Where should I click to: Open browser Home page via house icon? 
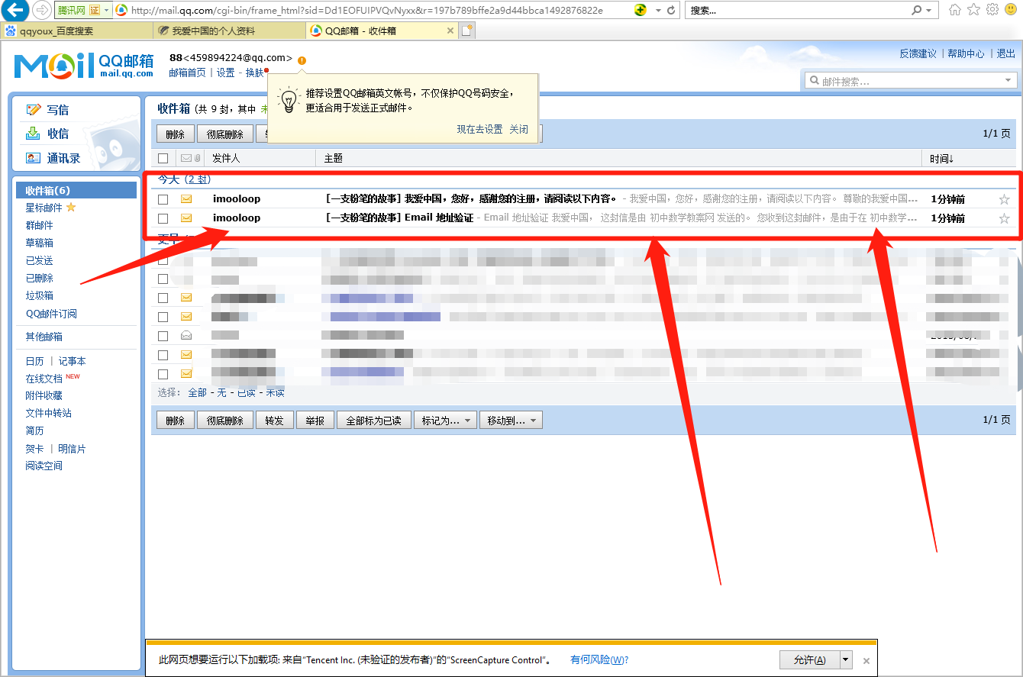955,10
